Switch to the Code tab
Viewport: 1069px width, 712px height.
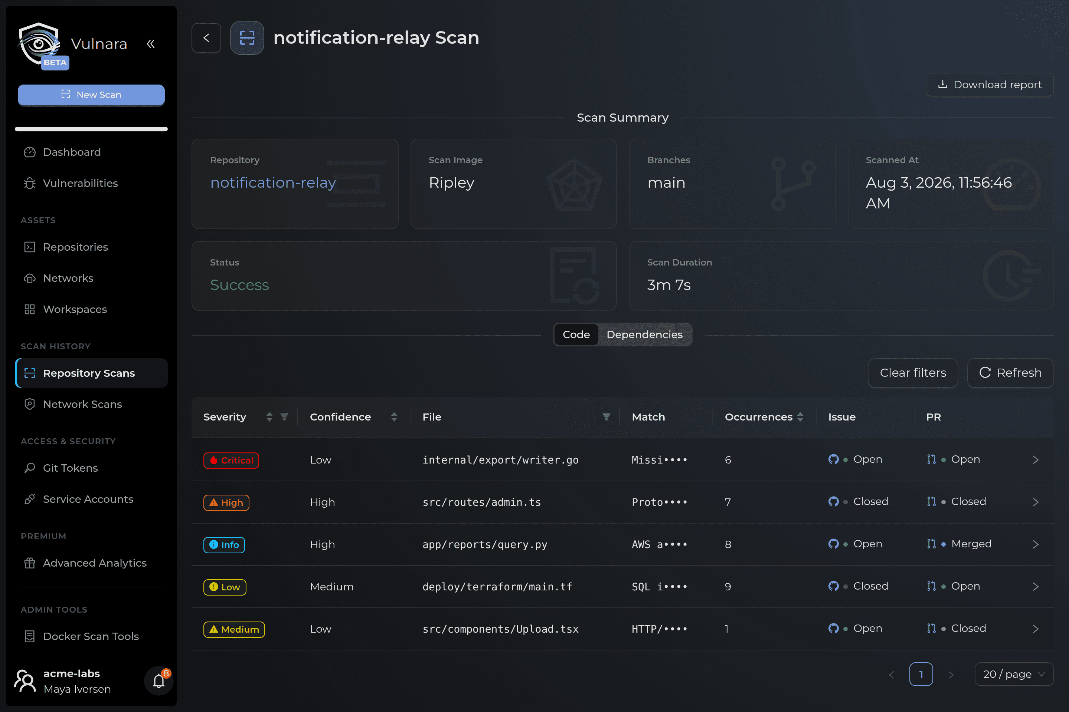(x=576, y=334)
